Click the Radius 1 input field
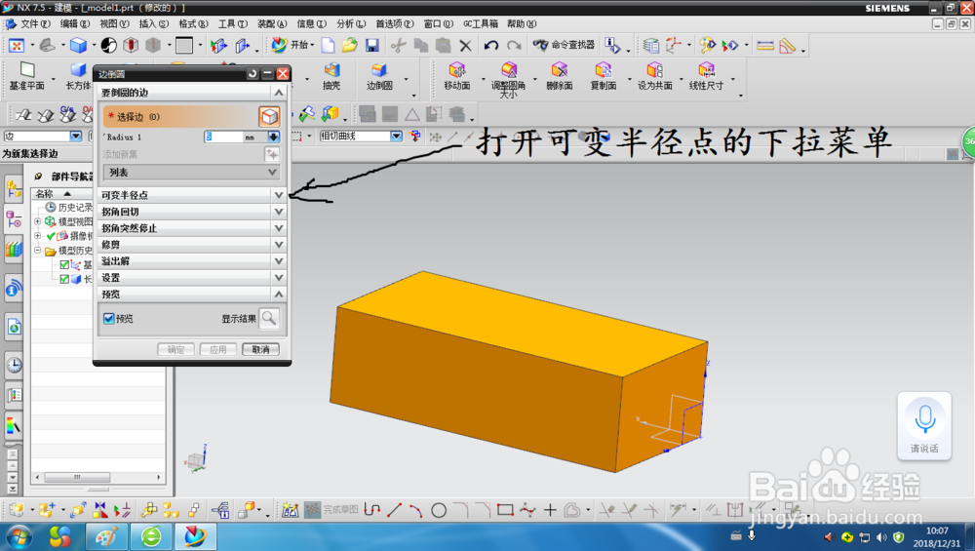The height and width of the screenshot is (551, 975). (x=224, y=137)
